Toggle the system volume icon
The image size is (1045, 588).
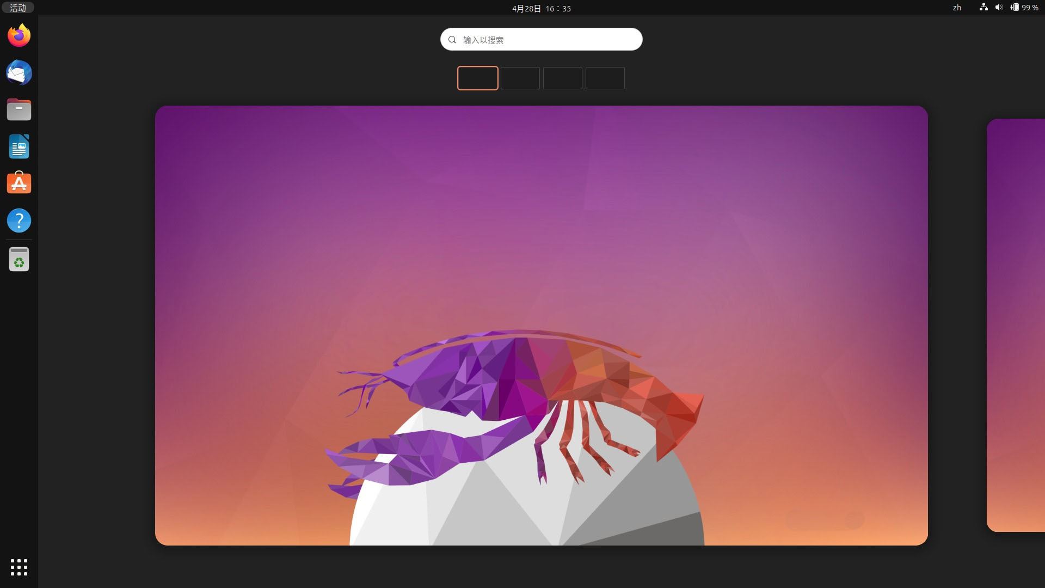click(999, 8)
